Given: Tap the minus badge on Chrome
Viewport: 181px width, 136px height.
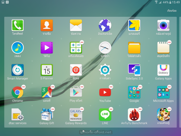Looking at the screenshot, I should coord(24,87).
